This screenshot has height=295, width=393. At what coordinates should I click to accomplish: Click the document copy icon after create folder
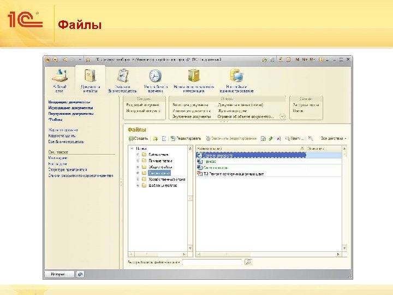coord(164,138)
